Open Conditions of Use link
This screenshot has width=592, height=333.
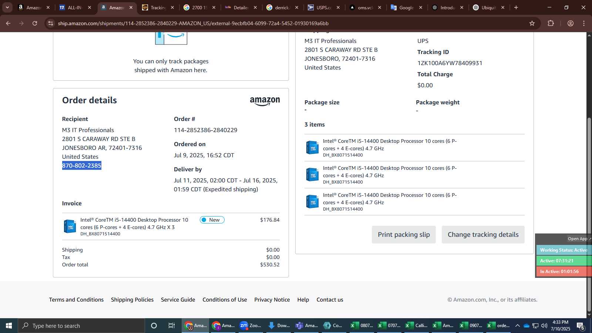225,300
